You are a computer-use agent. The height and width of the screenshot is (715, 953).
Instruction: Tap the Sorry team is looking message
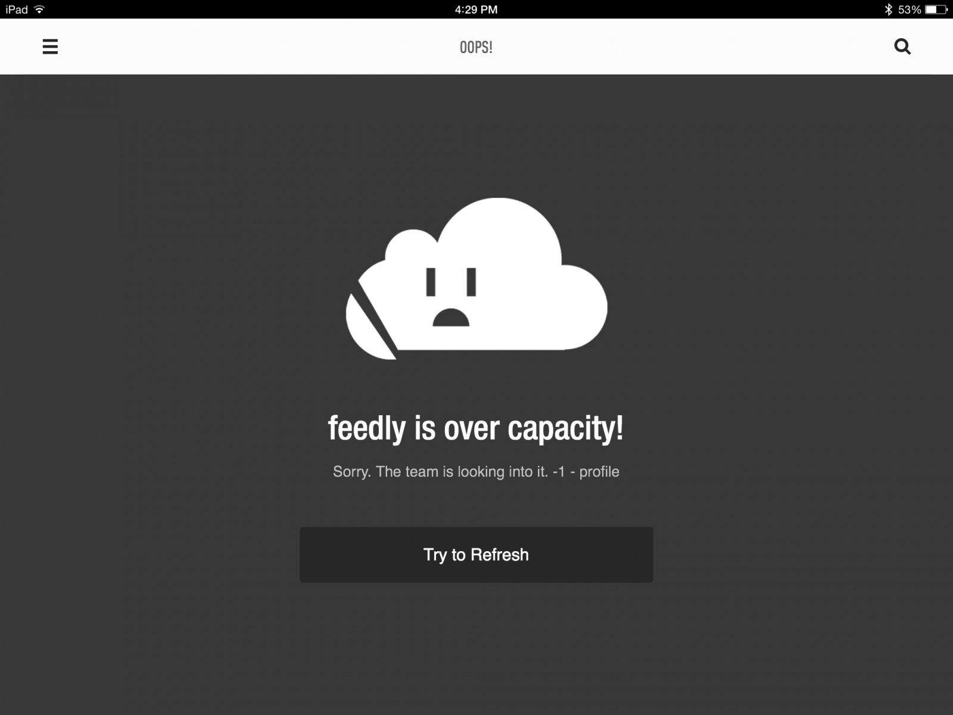click(x=440, y=471)
